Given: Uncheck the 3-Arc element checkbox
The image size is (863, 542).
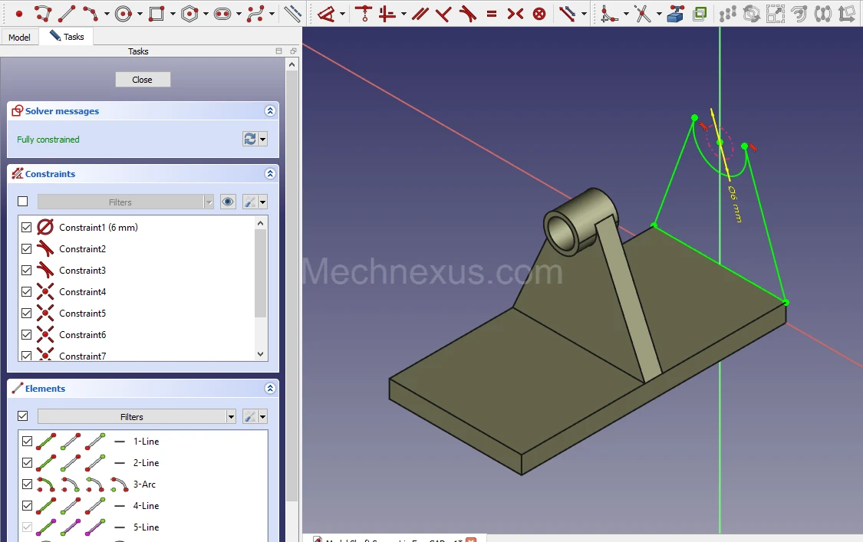Looking at the screenshot, I should [27, 485].
